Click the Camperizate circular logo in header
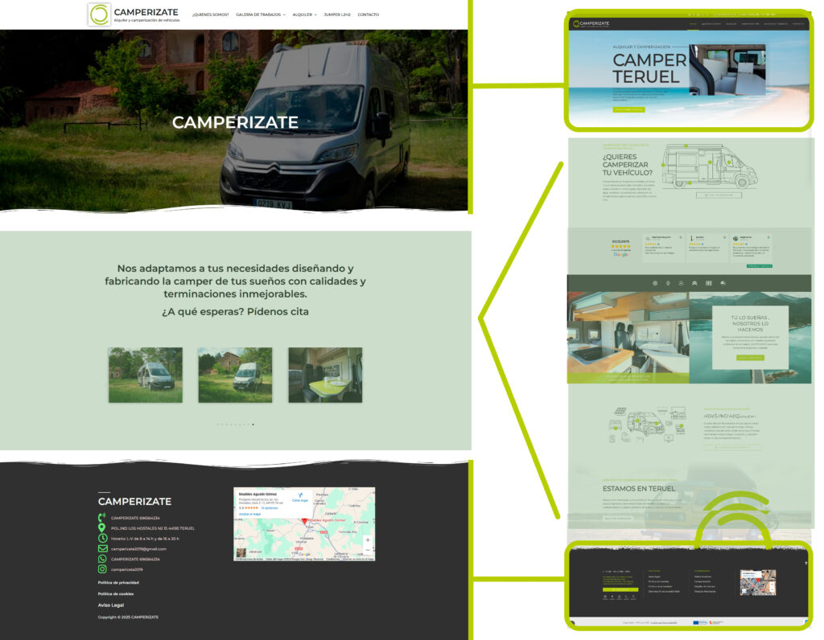 (x=99, y=14)
